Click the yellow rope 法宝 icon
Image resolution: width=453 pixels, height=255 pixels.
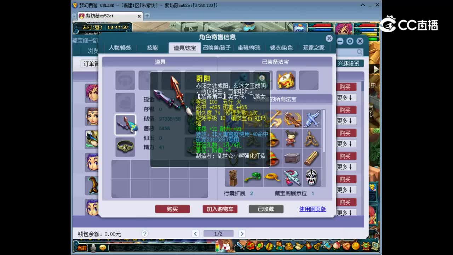pos(273,177)
